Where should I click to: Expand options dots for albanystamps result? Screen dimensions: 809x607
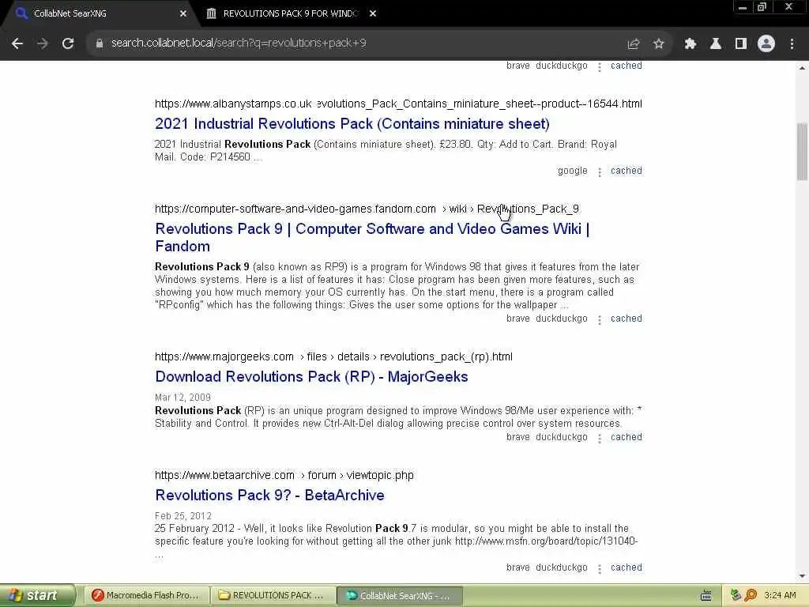(600, 172)
